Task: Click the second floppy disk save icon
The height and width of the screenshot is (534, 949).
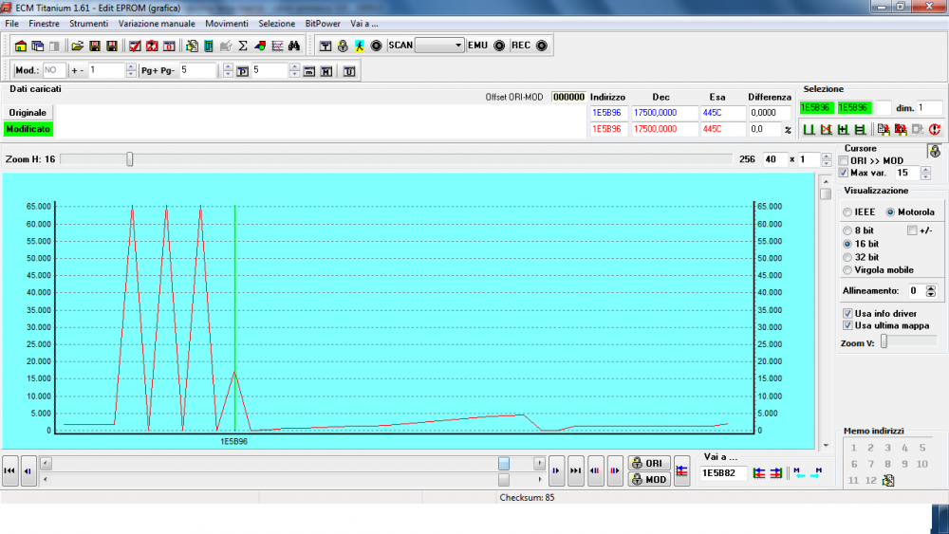Action: [111, 46]
